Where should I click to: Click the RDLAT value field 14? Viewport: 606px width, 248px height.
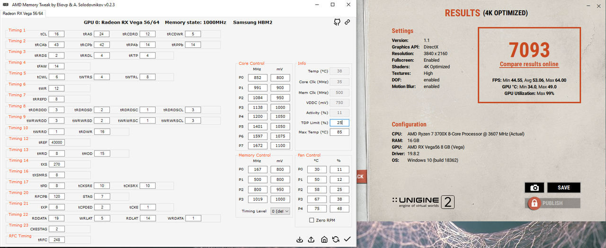click(148, 218)
